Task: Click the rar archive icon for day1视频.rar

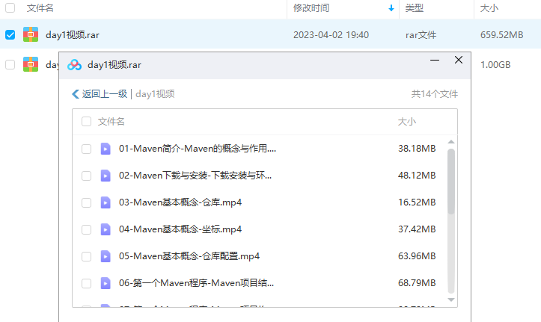Action: click(x=31, y=34)
